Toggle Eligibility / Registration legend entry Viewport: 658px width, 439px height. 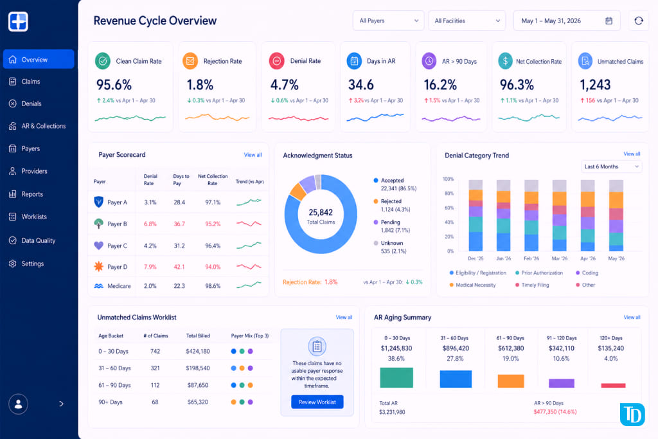477,273
